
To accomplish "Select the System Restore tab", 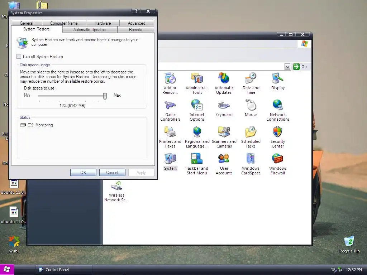I will point(37,29).
